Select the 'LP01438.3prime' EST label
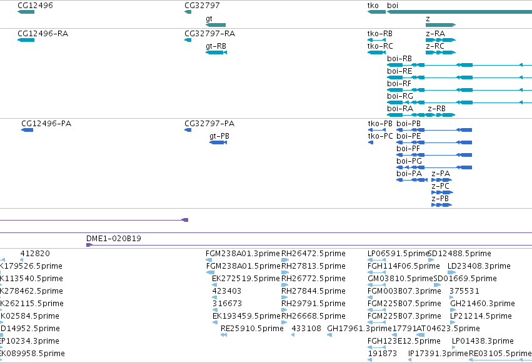 [483, 341]
